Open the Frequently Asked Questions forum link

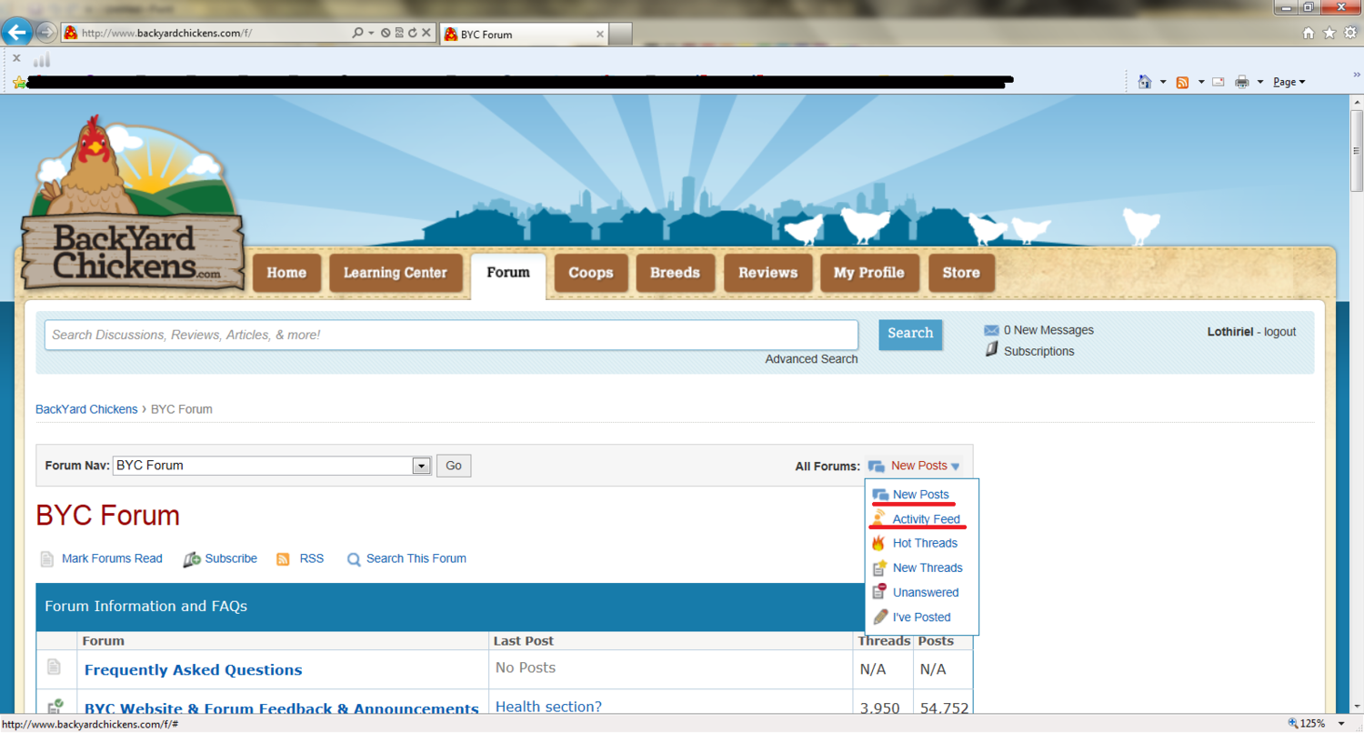tap(193, 670)
